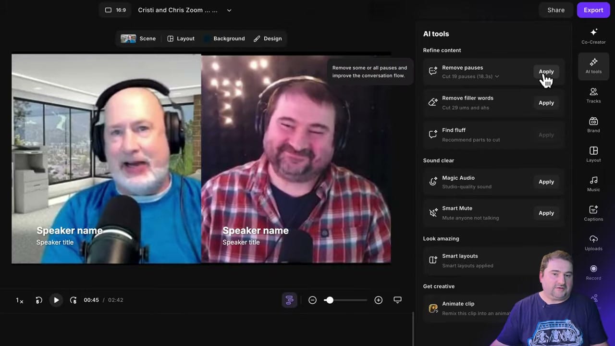Click the left speaker's Speaker name text

(x=70, y=231)
